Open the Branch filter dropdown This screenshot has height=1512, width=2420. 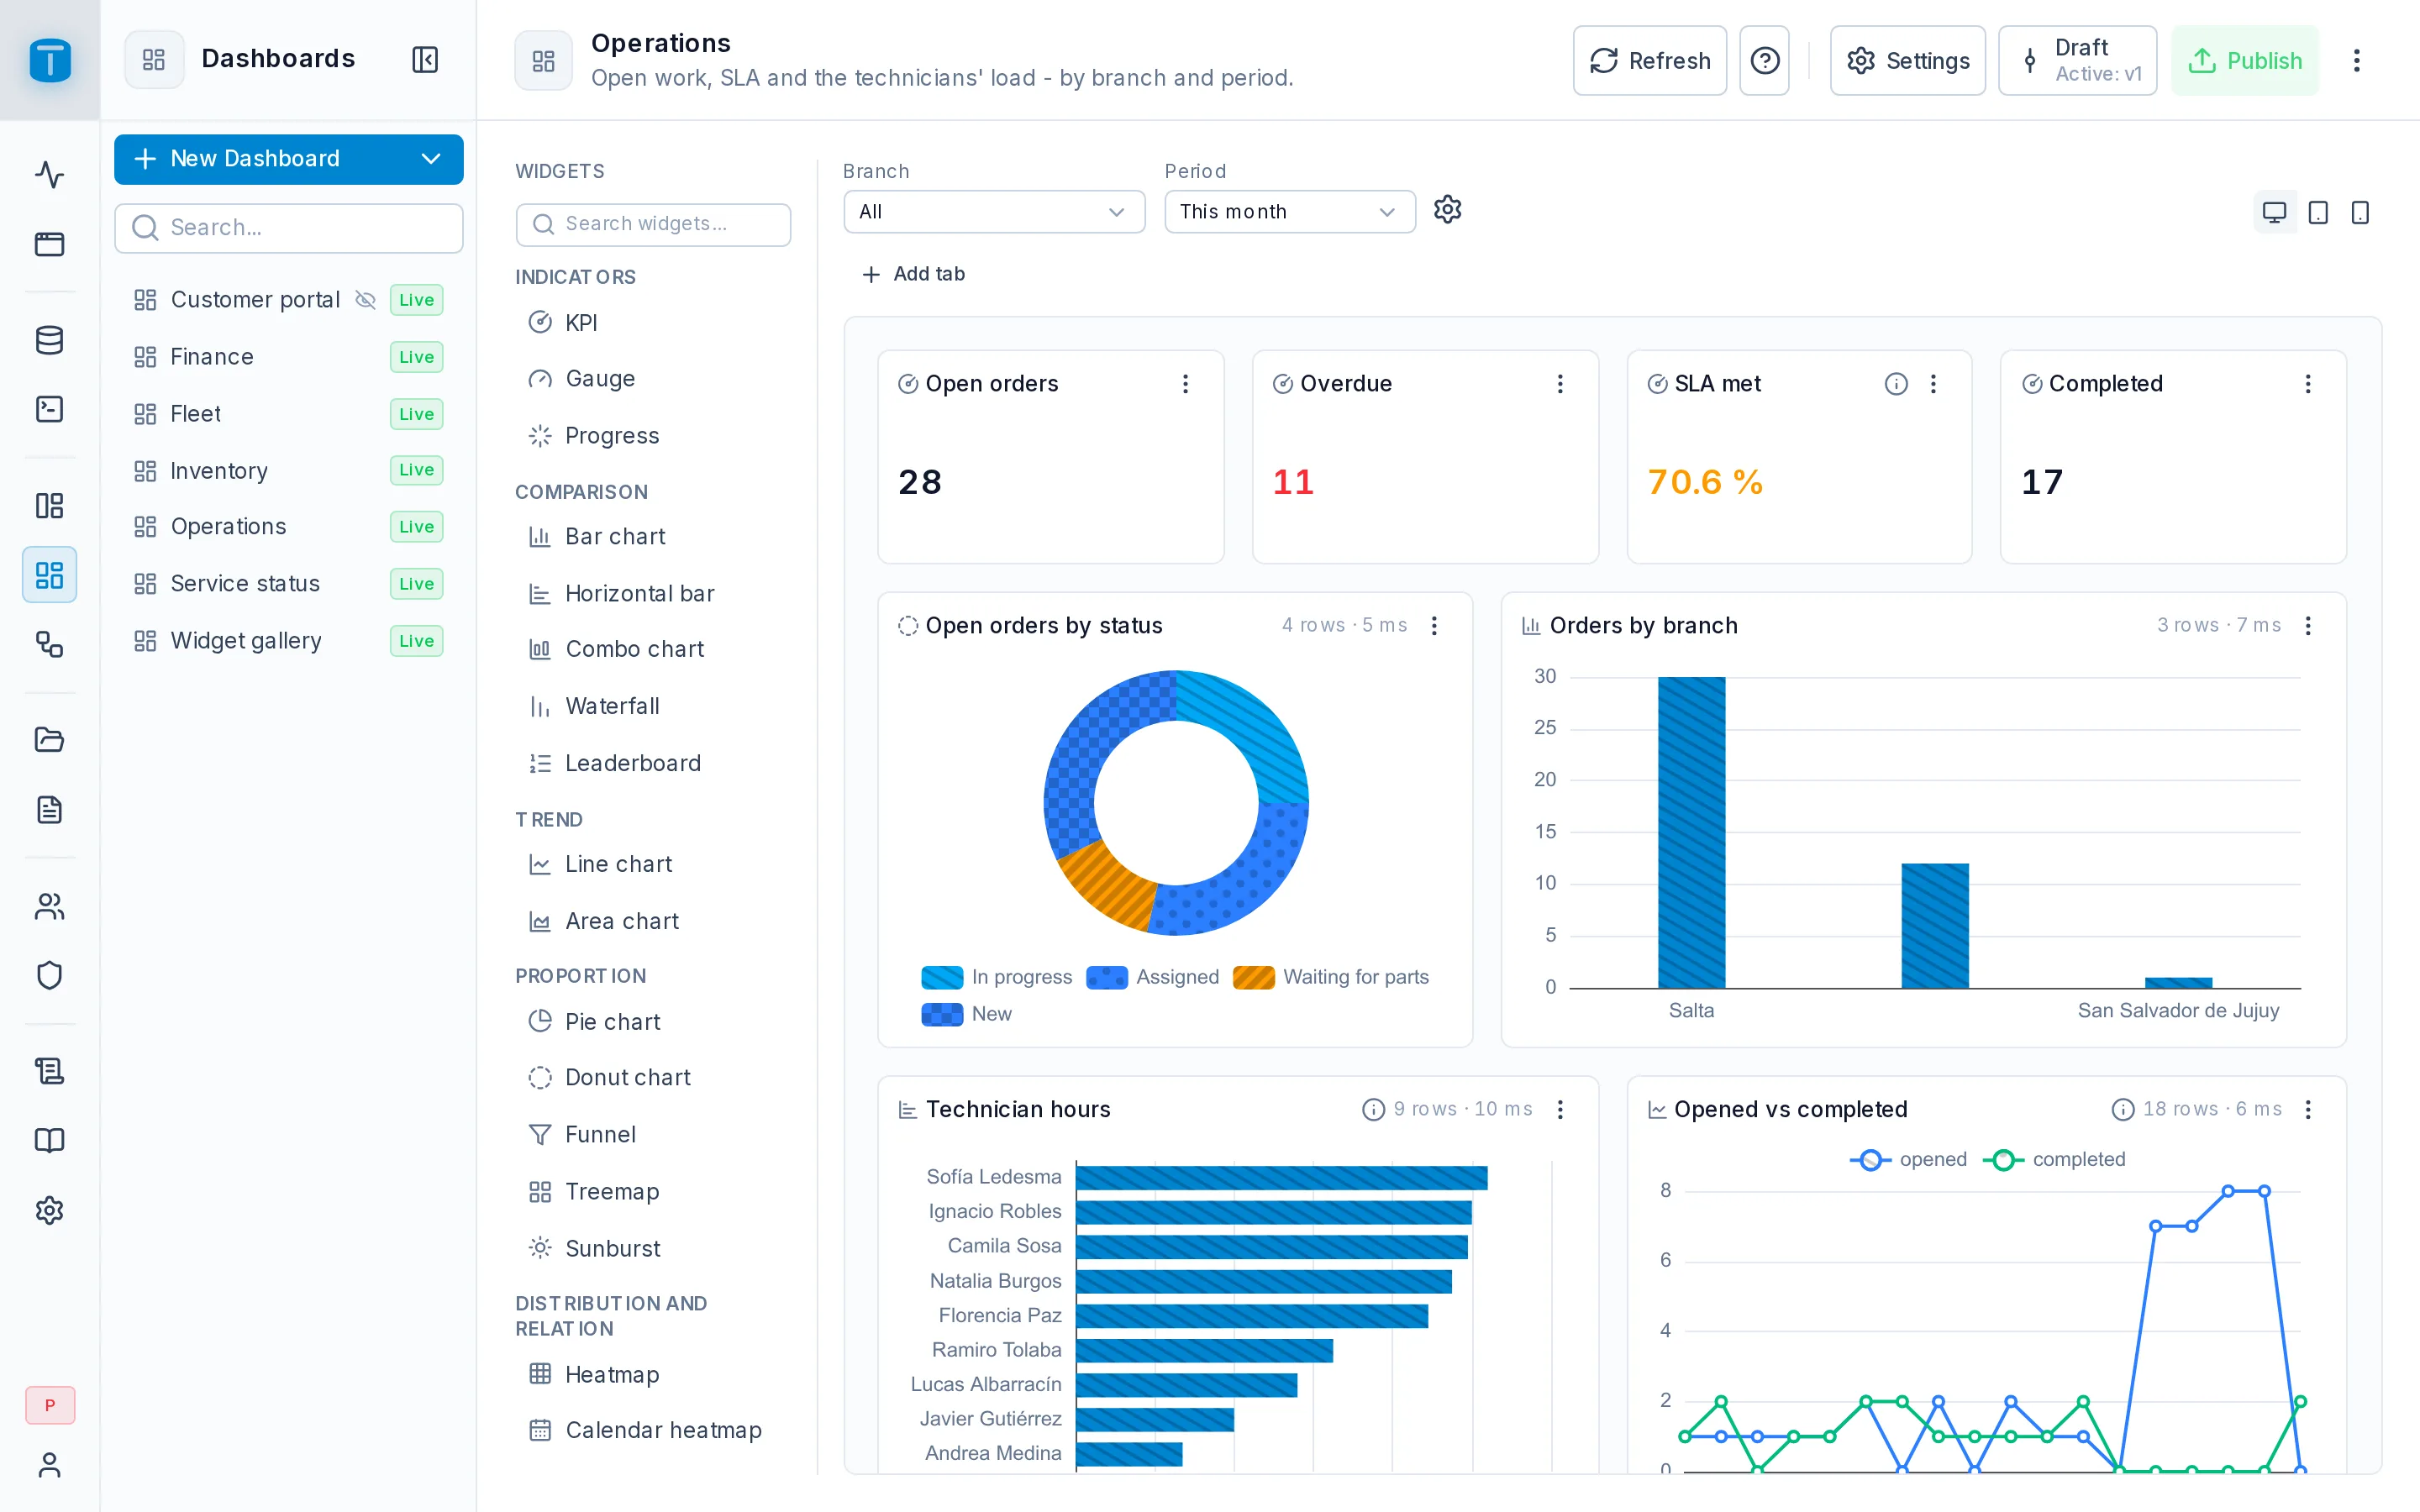tap(994, 212)
